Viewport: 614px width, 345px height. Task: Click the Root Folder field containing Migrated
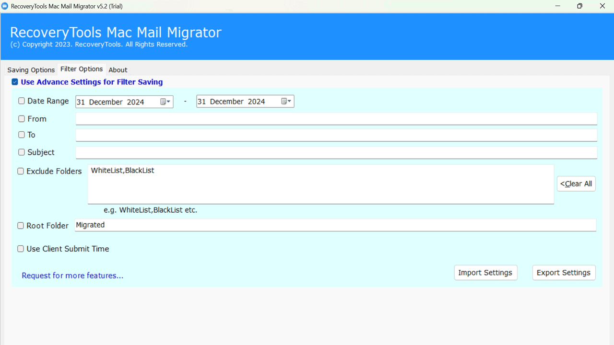(x=336, y=225)
